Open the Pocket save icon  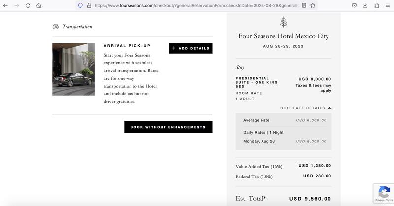click(354, 5)
